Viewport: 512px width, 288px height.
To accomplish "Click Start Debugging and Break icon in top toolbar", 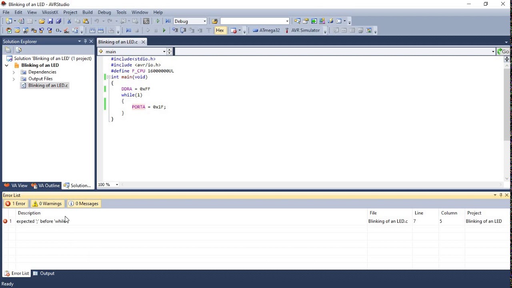I will tap(168, 21).
